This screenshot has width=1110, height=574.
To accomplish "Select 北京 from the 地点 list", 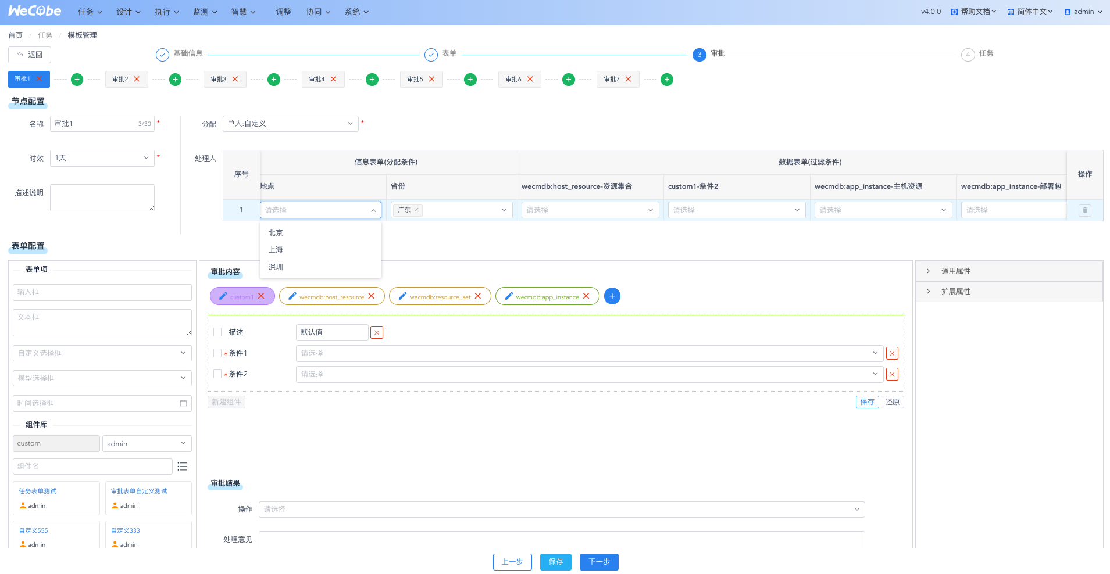I will [320, 233].
